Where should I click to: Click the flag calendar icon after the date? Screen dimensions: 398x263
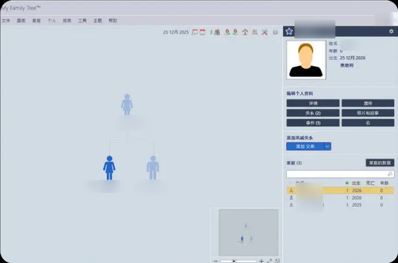click(x=195, y=32)
